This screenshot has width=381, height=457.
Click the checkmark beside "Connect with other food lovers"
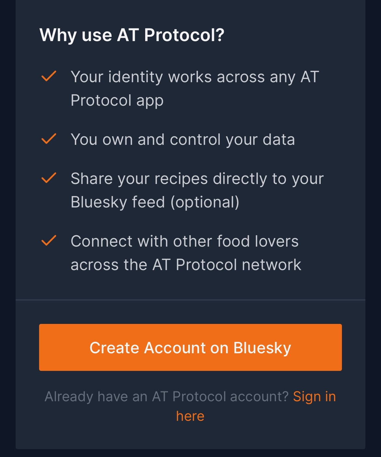pyautogui.click(x=49, y=241)
